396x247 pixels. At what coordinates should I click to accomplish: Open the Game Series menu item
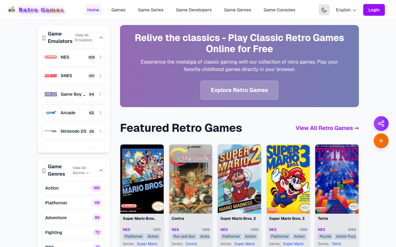[151, 10]
